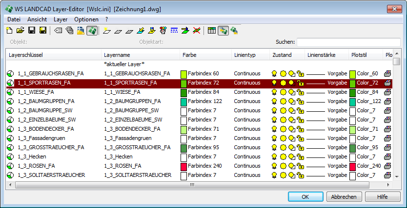Toggle light bulb for 1_1_GEBRAUCHSRASEN_FA layer
407x208 pixels.
(275, 74)
